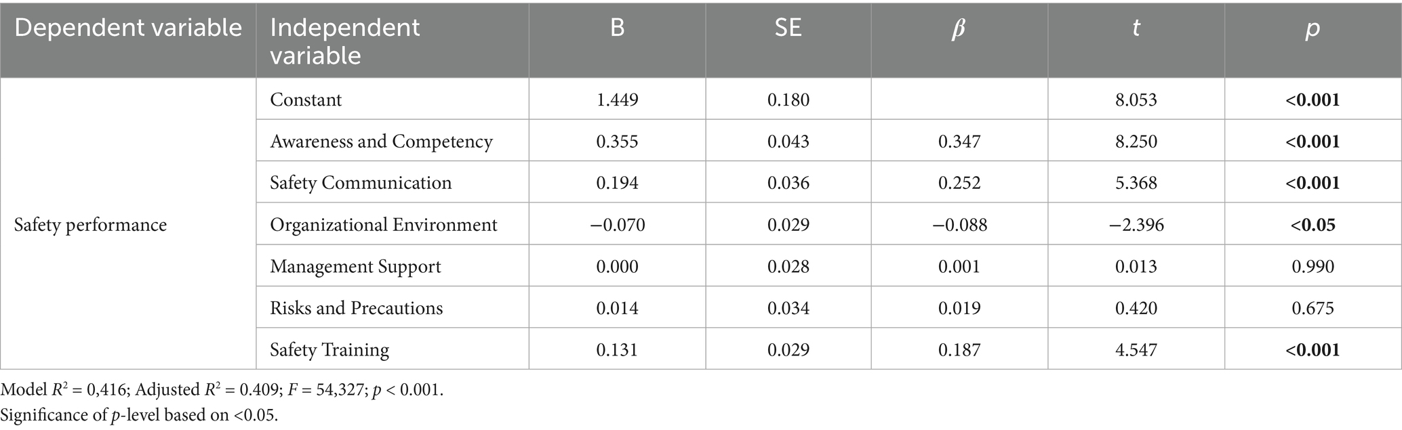The height and width of the screenshot is (430, 1402).
Task: Click the "Organizational Environment" cell
Action: pos(384,225)
